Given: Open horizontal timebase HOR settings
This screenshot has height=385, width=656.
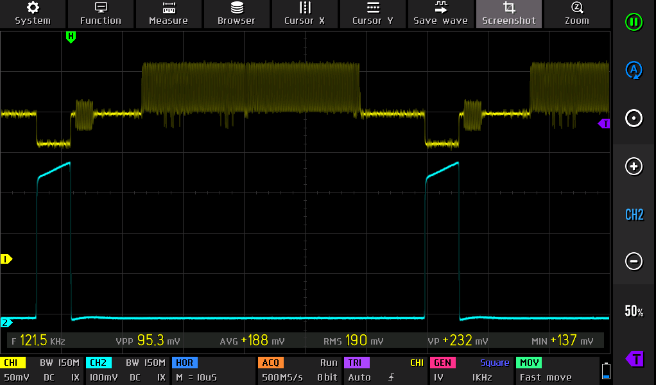Looking at the screenshot, I should (x=212, y=370).
